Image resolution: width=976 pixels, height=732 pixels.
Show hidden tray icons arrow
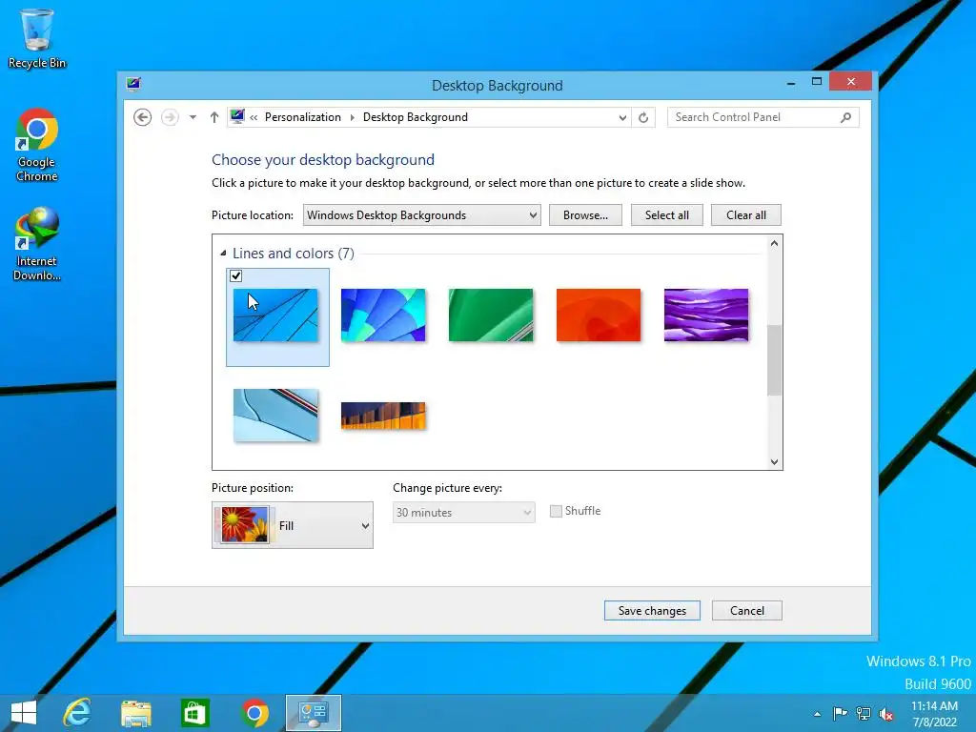pos(817,714)
